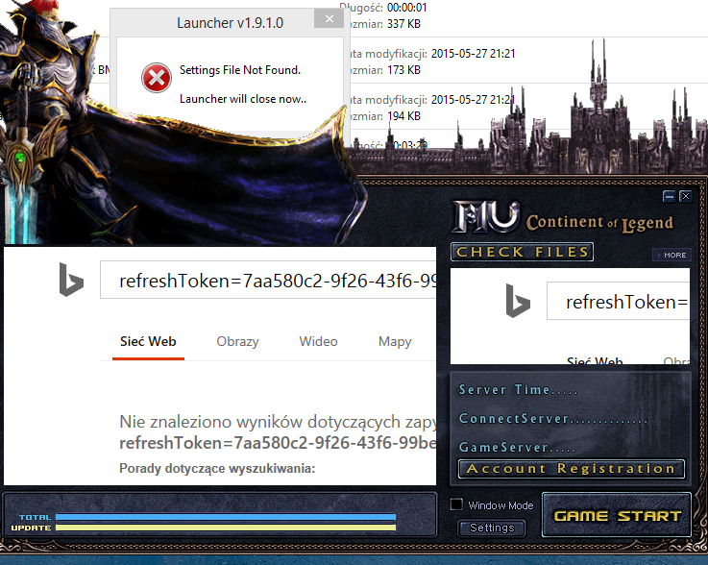Screen dimensions: 708x565
Task: Click the Server Time status text
Action: 518,390
